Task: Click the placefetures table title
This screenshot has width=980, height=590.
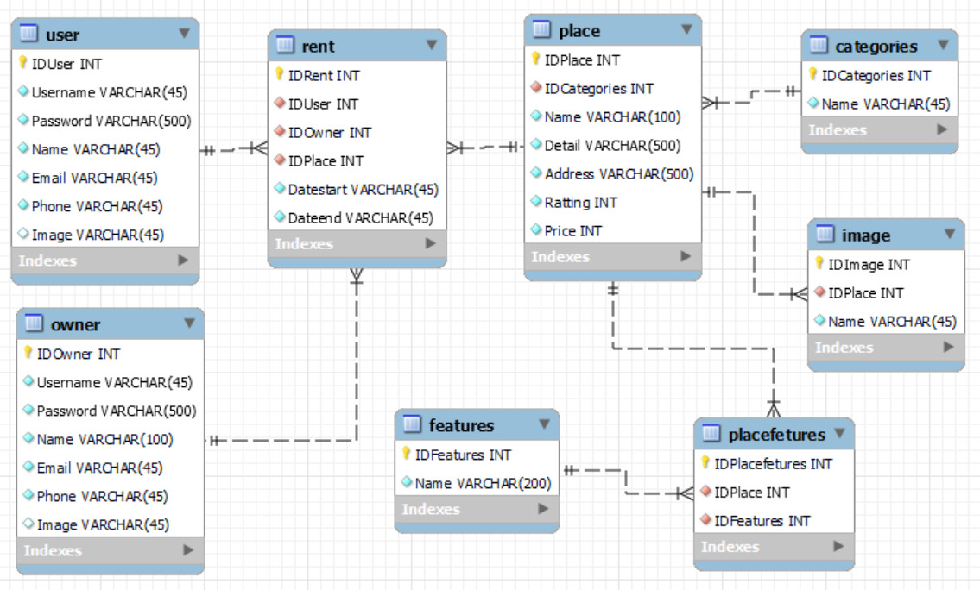Action: [777, 434]
